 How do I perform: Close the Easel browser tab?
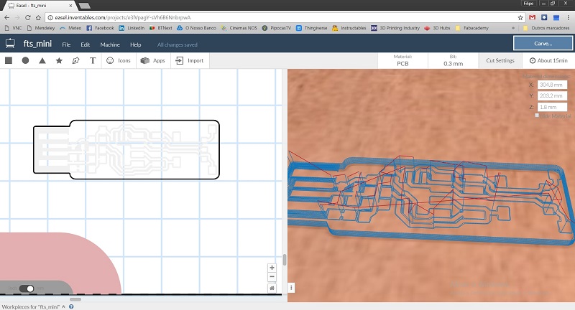(x=70, y=6)
